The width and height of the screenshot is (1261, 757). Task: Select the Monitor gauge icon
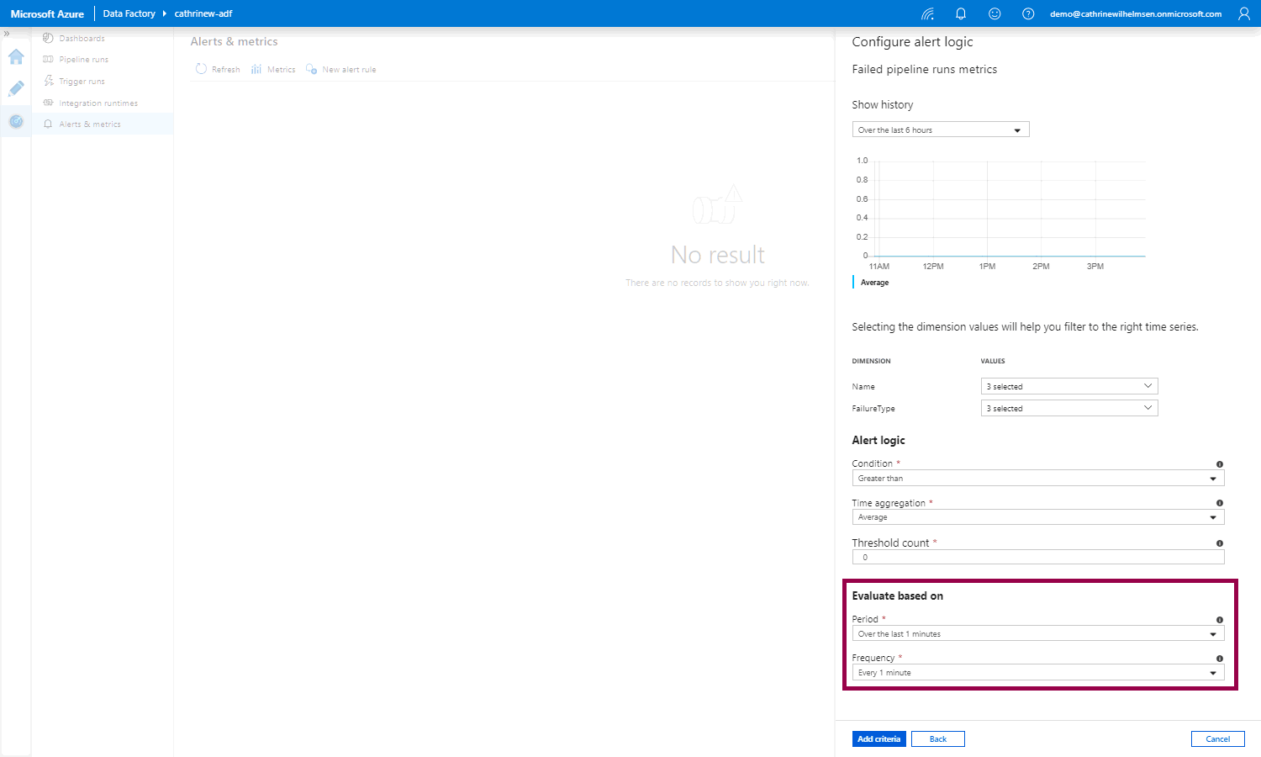[x=16, y=122]
